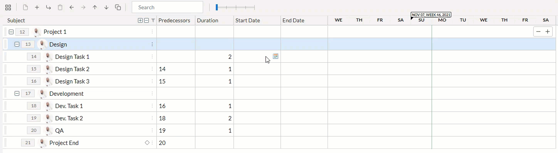Click the Duration column header
Image resolution: width=558 pixels, height=153 pixels.
coord(208,20)
